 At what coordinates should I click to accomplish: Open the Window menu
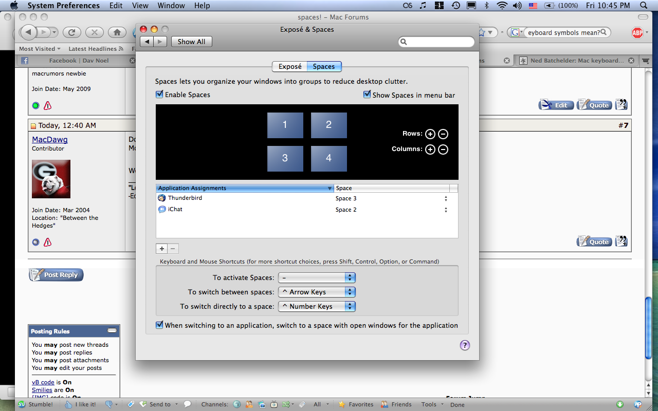coord(171,6)
